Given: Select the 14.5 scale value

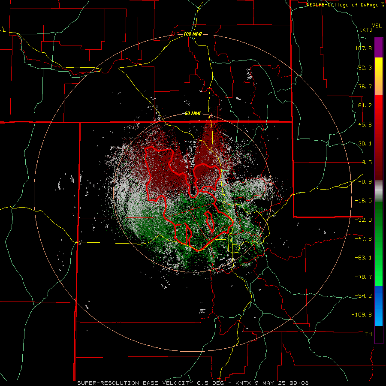Looking at the screenshot, I should pyautogui.click(x=365, y=163).
